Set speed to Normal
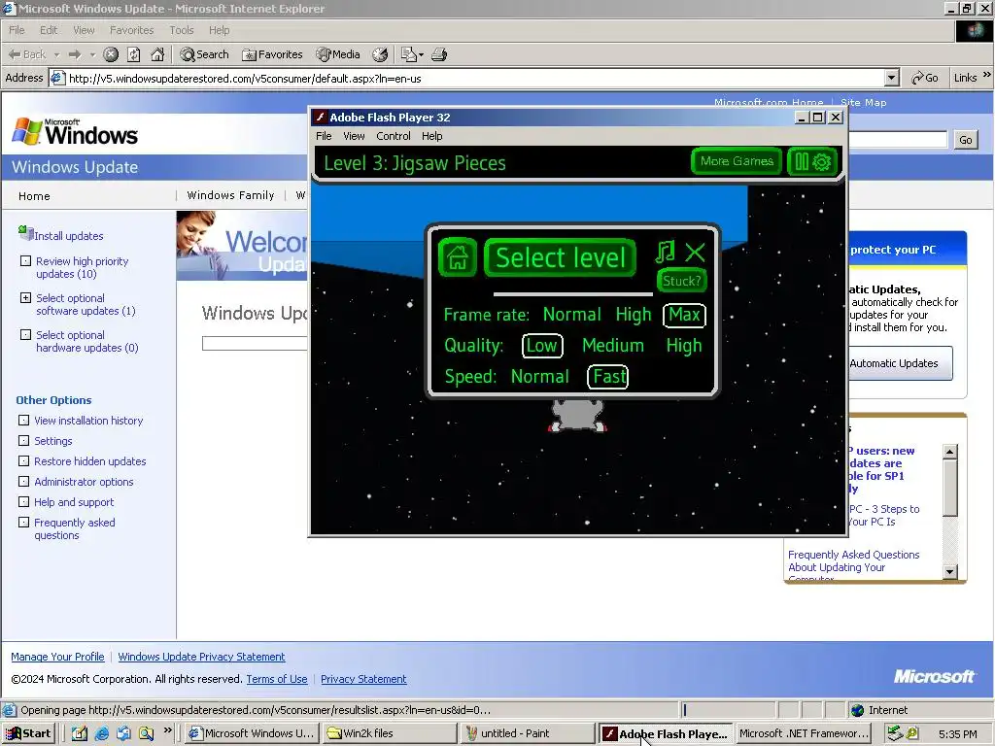 tap(540, 377)
